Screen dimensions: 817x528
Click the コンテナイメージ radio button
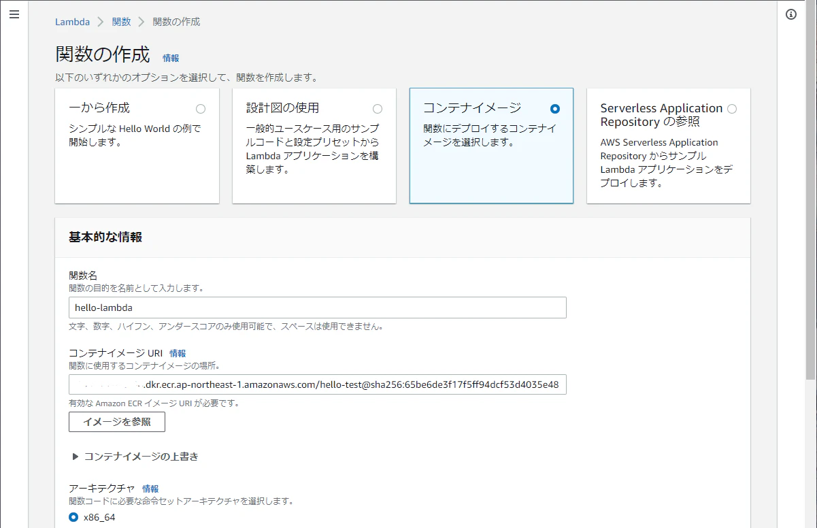point(555,108)
